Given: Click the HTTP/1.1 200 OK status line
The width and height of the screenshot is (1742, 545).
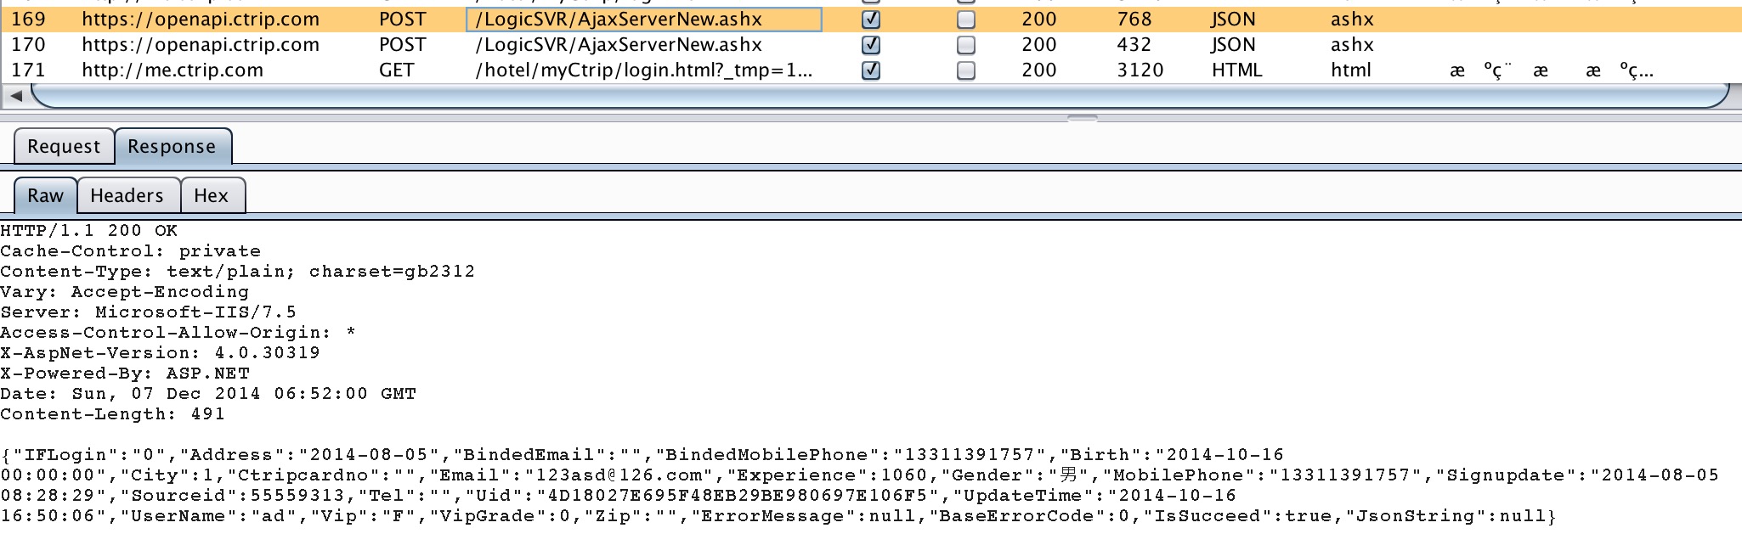Looking at the screenshot, I should tap(89, 231).
